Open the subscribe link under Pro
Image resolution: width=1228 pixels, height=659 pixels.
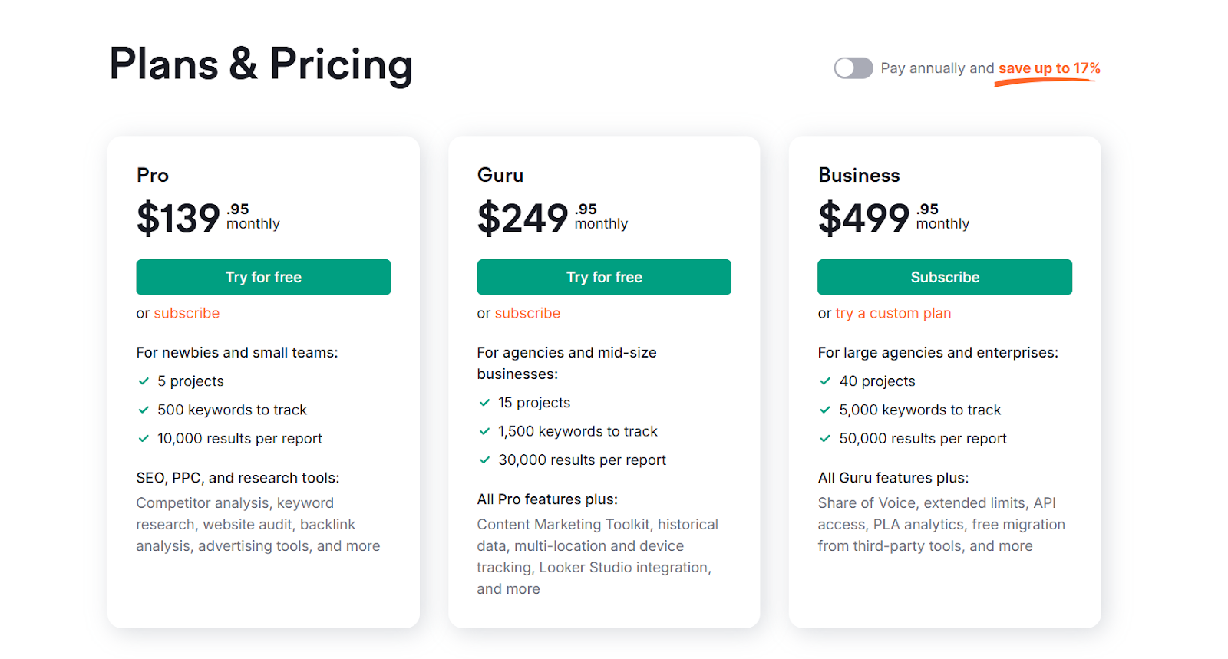click(187, 313)
